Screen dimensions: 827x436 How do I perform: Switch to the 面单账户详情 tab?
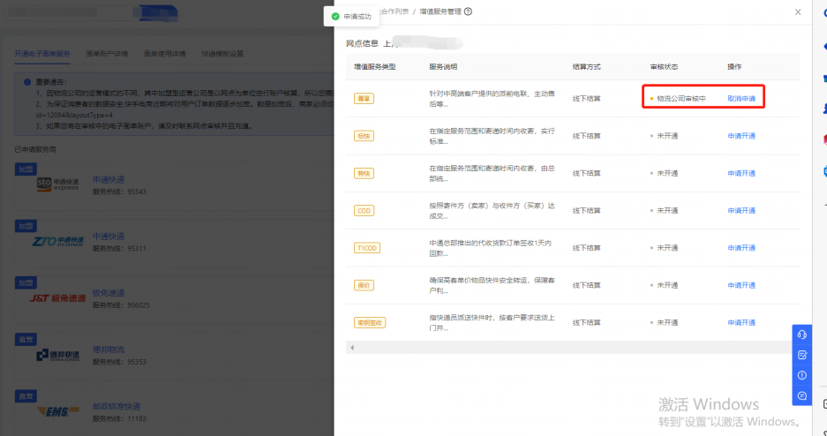click(x=105, y=54)
